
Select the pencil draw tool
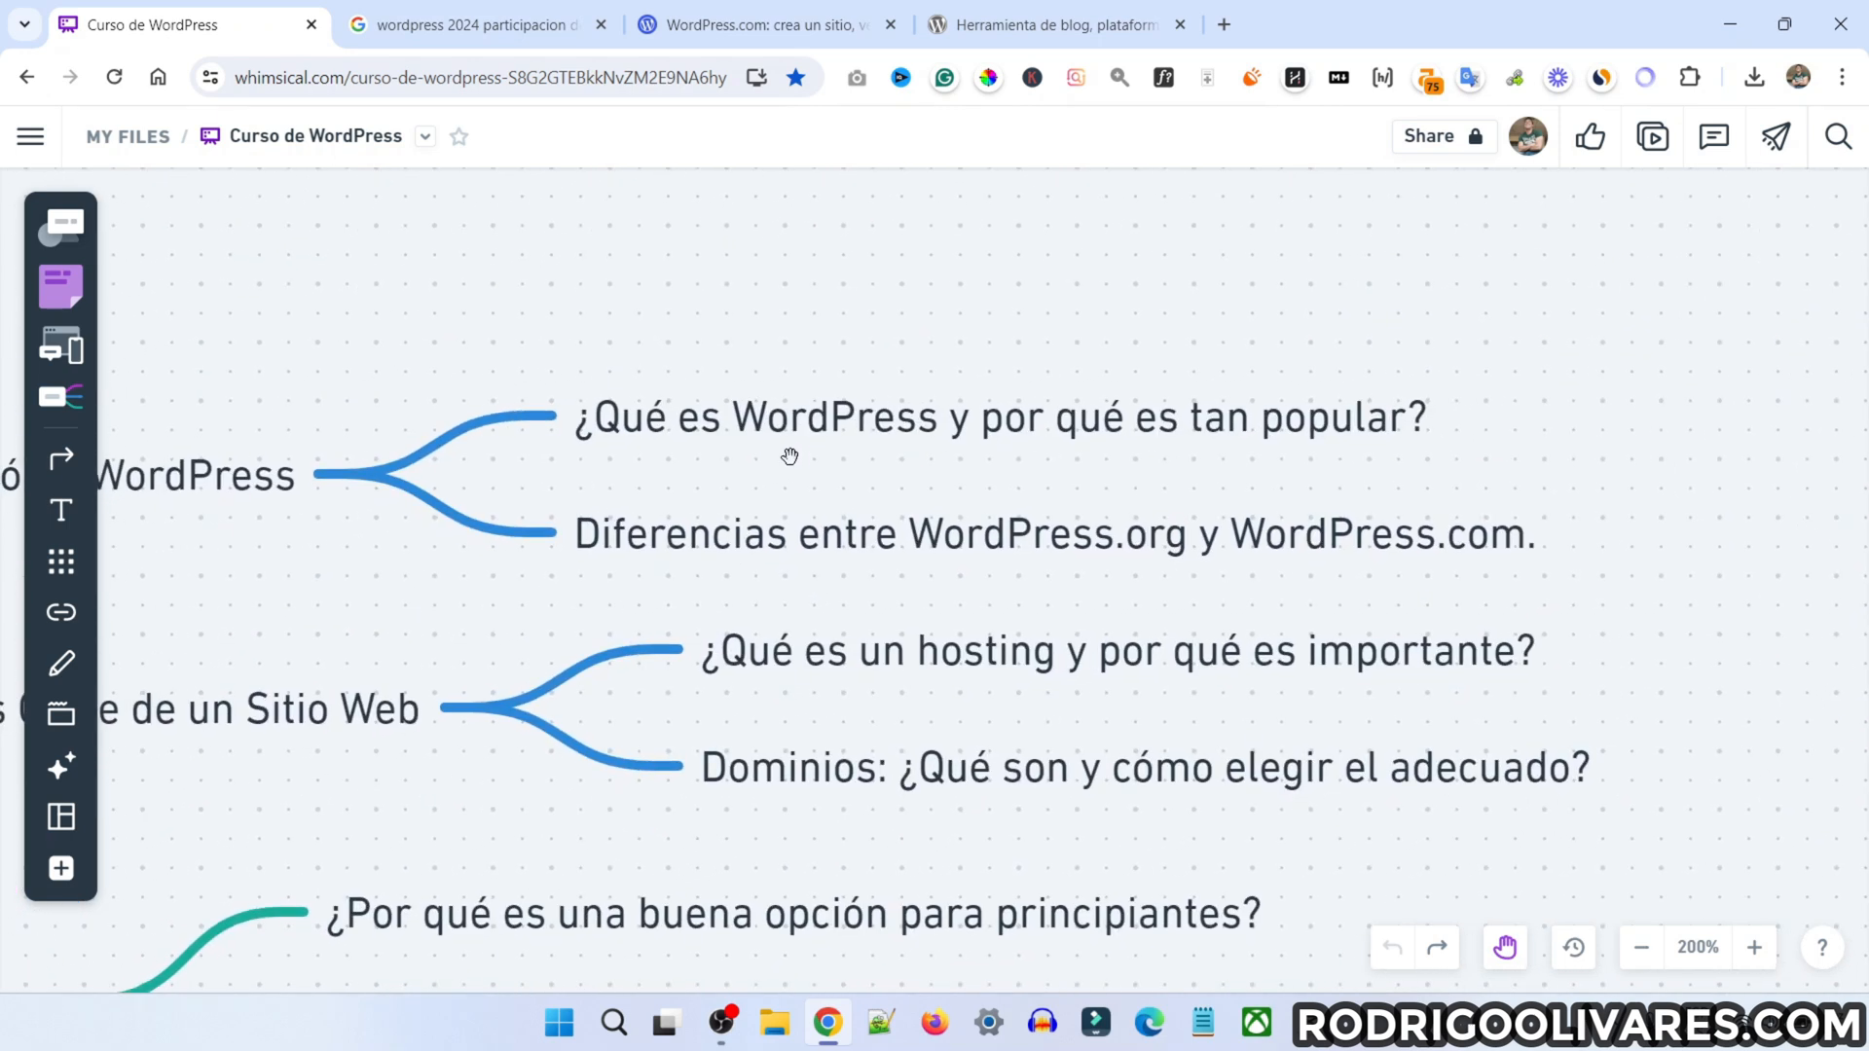click(61, 664)
